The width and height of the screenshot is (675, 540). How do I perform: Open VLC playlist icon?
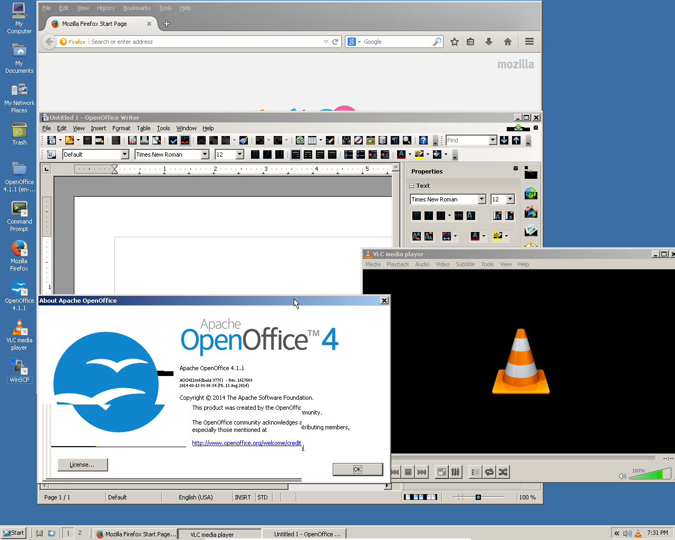(x=475, y=472)
